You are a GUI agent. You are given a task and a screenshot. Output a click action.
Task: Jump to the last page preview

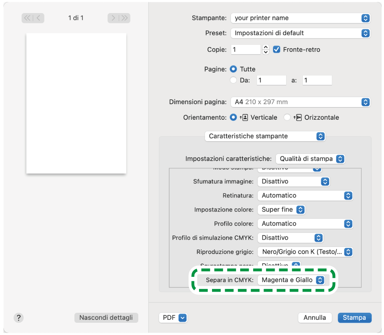[125, 18]
